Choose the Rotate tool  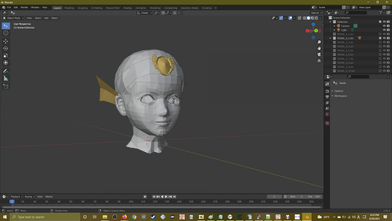tap(6, 48)
